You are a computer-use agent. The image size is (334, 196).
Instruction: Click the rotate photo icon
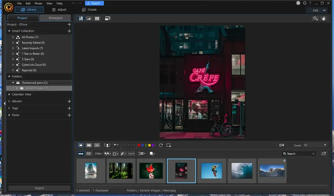tap(161, 145)
